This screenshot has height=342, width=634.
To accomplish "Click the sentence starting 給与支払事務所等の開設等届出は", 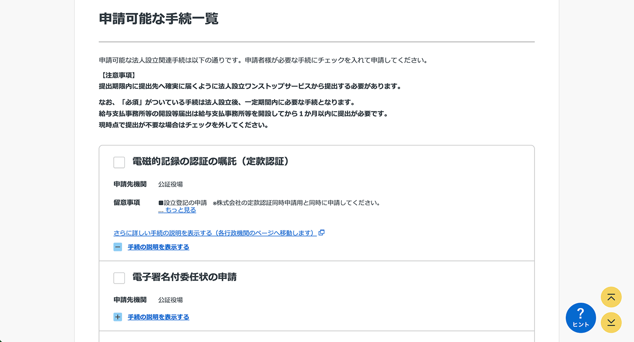I will point(244,114).
